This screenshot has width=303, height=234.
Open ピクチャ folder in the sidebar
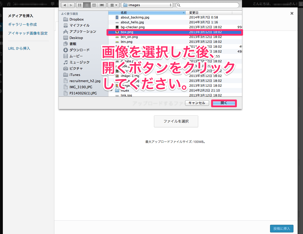pyautogui.click(x=76, y=69)
